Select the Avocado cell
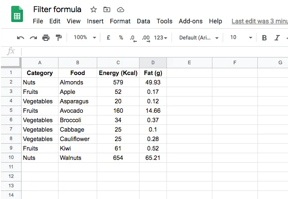Viewport: 288px width, 199px height. [x=78, y=111]
